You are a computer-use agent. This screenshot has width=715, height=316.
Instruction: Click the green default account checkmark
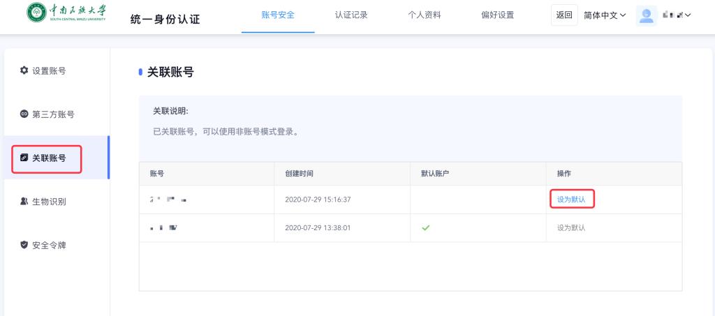(425, 227)
